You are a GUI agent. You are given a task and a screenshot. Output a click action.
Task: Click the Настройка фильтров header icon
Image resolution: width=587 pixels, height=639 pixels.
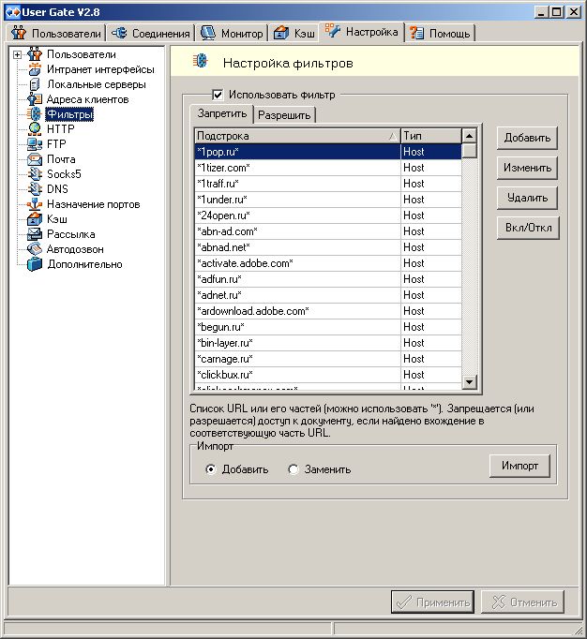click(x=201, y=61)
